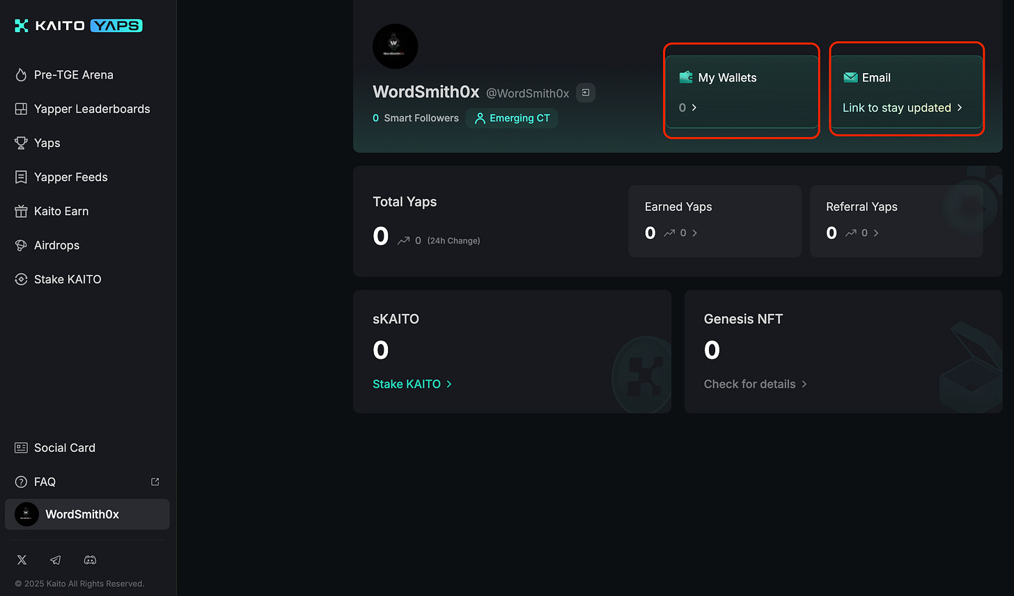Click the parachute icon beside Airdrops
The width and height of the screenshot is (1014, 596).
coord(21,245)
